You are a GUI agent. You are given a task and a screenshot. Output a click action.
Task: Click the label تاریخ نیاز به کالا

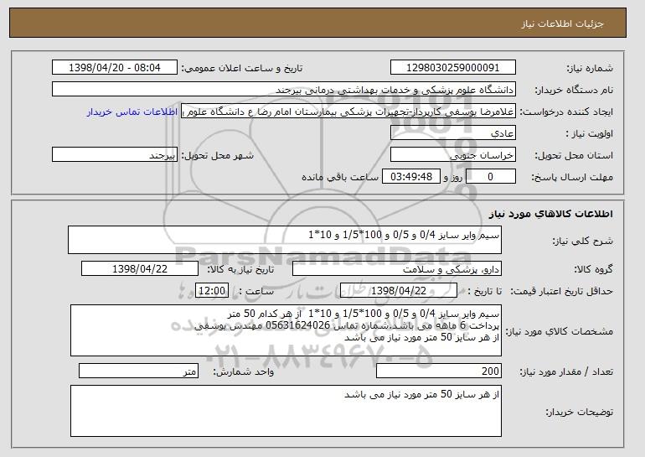[x=240, y=270]
